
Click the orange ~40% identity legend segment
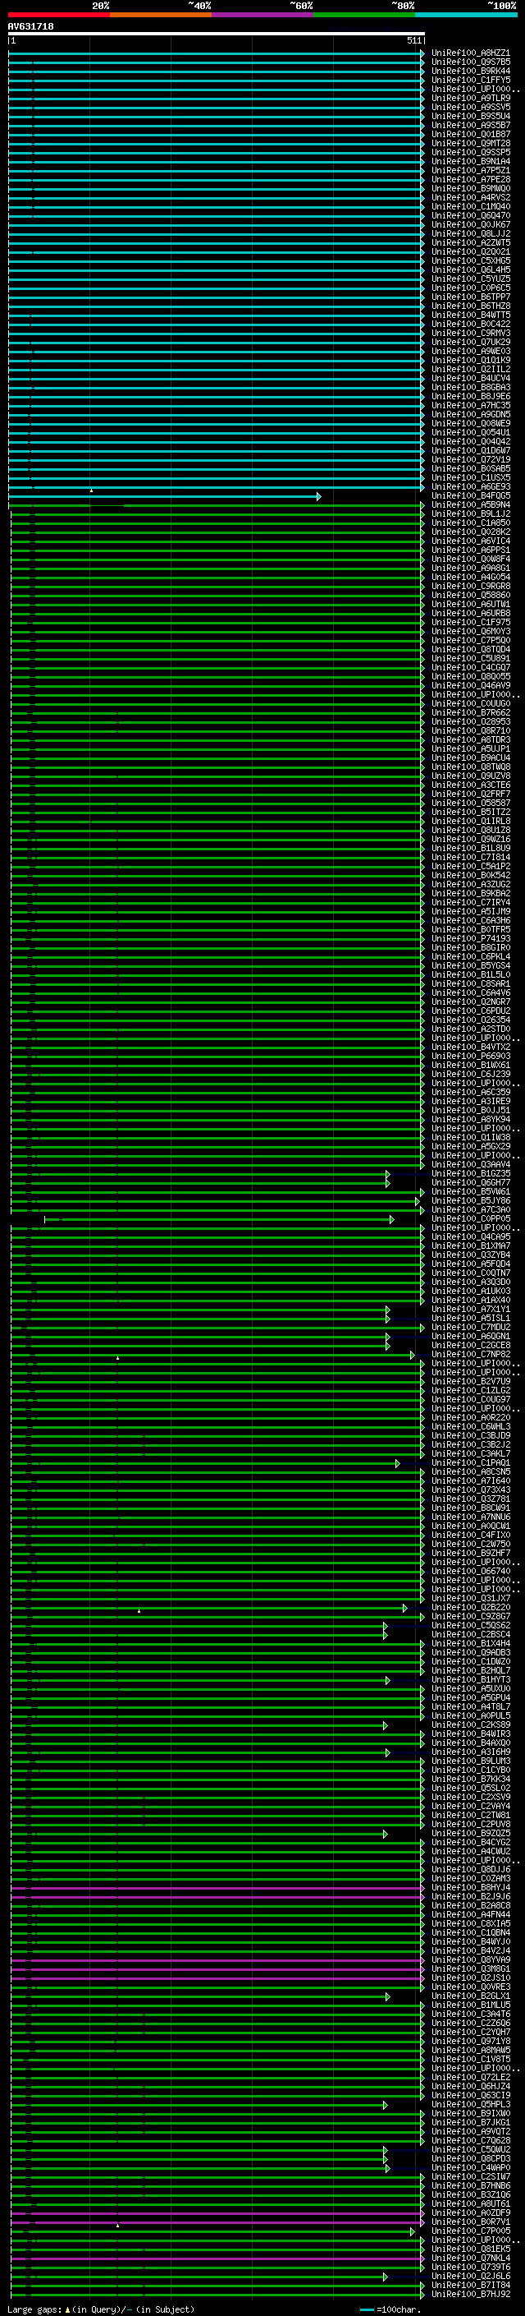162,15
